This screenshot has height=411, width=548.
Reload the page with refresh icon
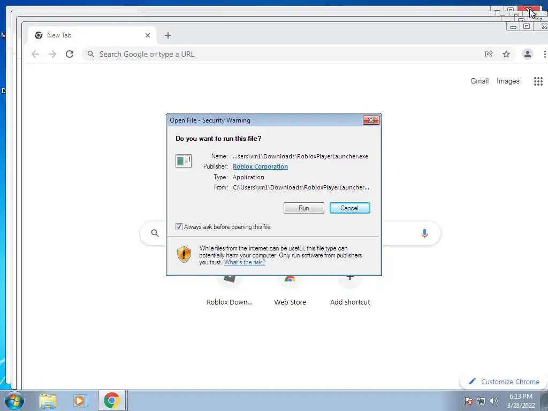70,54
